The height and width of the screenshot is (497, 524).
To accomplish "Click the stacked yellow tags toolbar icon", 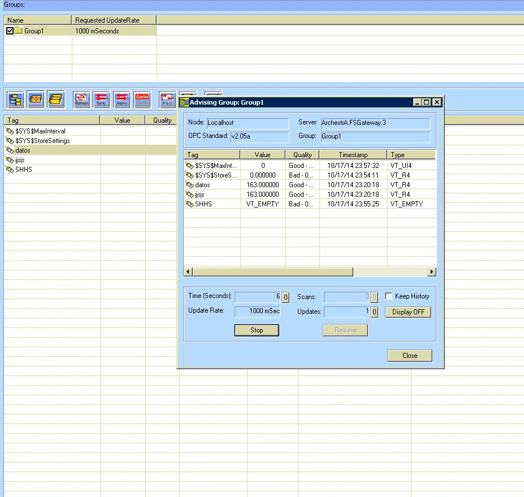I will click(55, 100).
